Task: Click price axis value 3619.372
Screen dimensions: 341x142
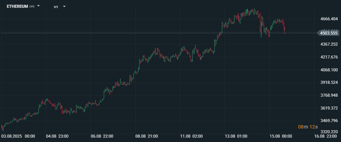Action: (x=329, y=108)
